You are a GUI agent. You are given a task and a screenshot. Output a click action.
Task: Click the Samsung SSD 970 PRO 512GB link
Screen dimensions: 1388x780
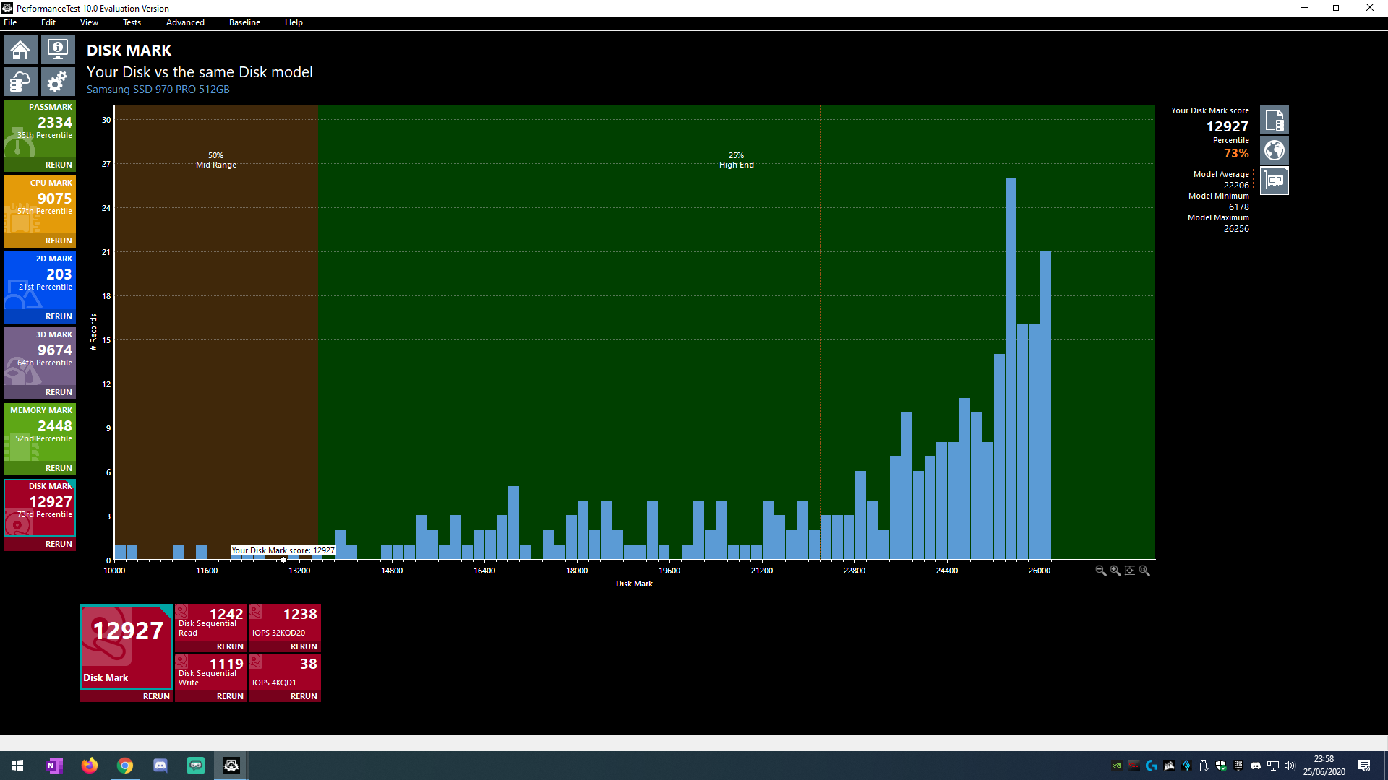[158, 90]
